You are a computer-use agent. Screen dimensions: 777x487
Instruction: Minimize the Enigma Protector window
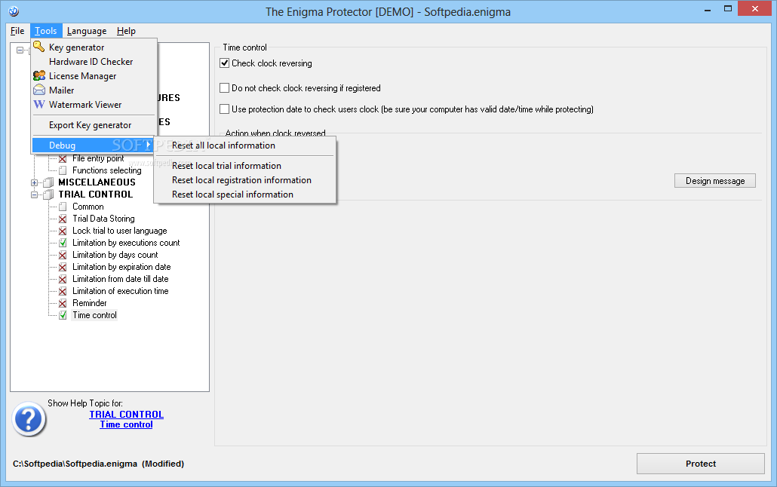coord(708,9)
